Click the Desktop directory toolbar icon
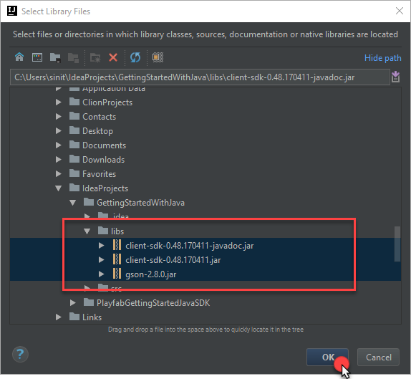Viewport: 411px width, 379px height. [37, 57]
